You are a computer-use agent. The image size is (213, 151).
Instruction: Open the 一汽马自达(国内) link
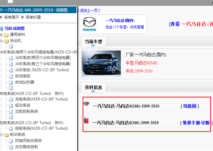pyautogui.click(x=120, y=20)
